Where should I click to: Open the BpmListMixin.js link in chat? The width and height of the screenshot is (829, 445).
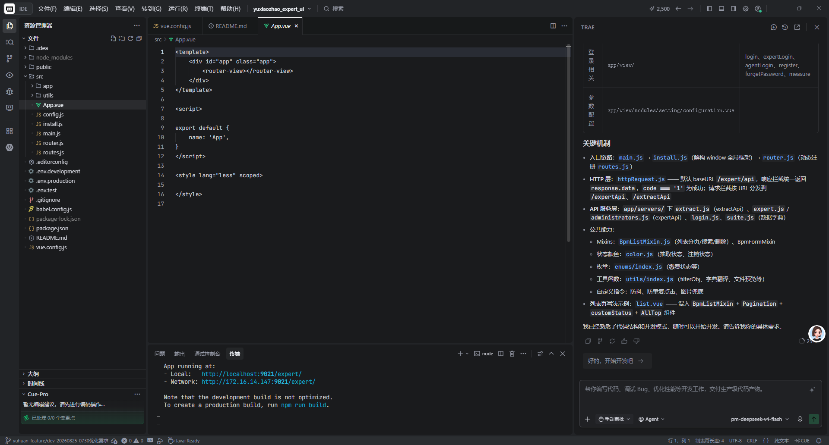[645, 241]
